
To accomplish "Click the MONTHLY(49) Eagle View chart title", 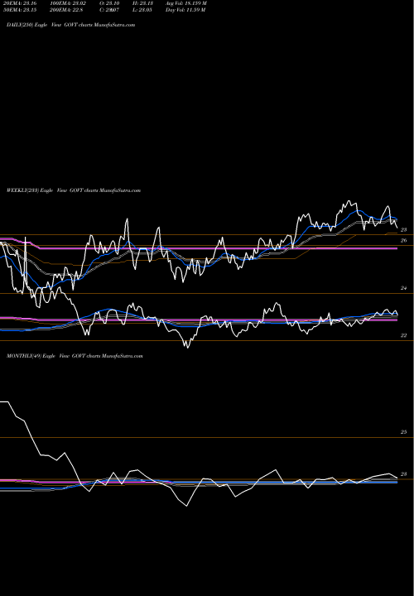I will [x=75, y=356].
